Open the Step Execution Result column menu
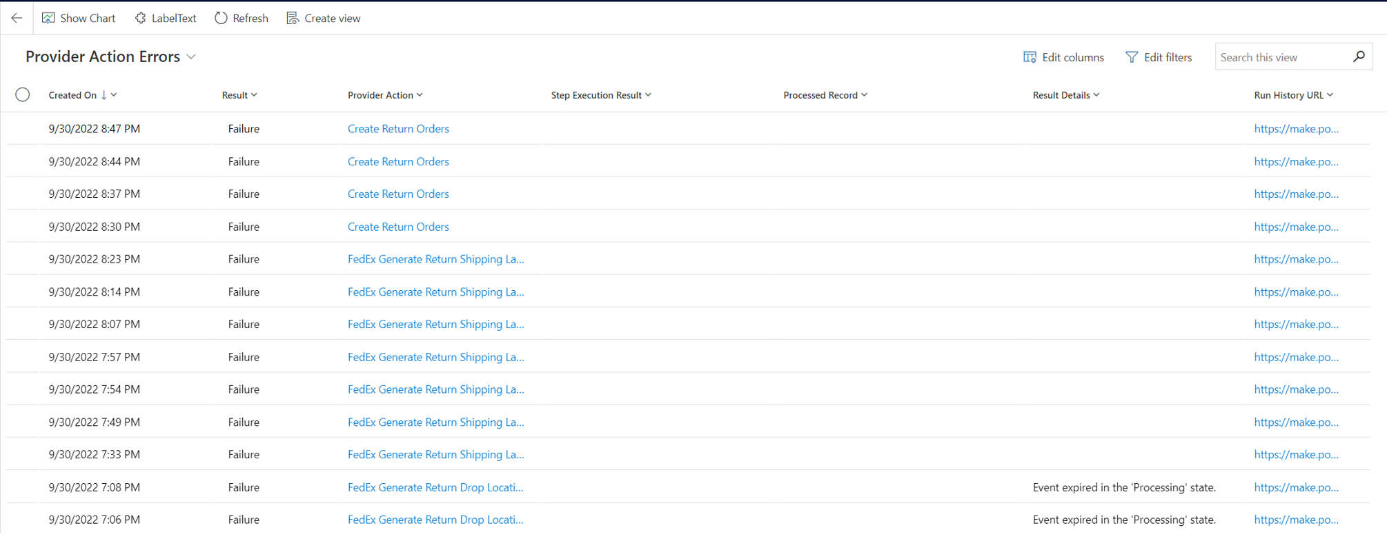 pos(648,95)
